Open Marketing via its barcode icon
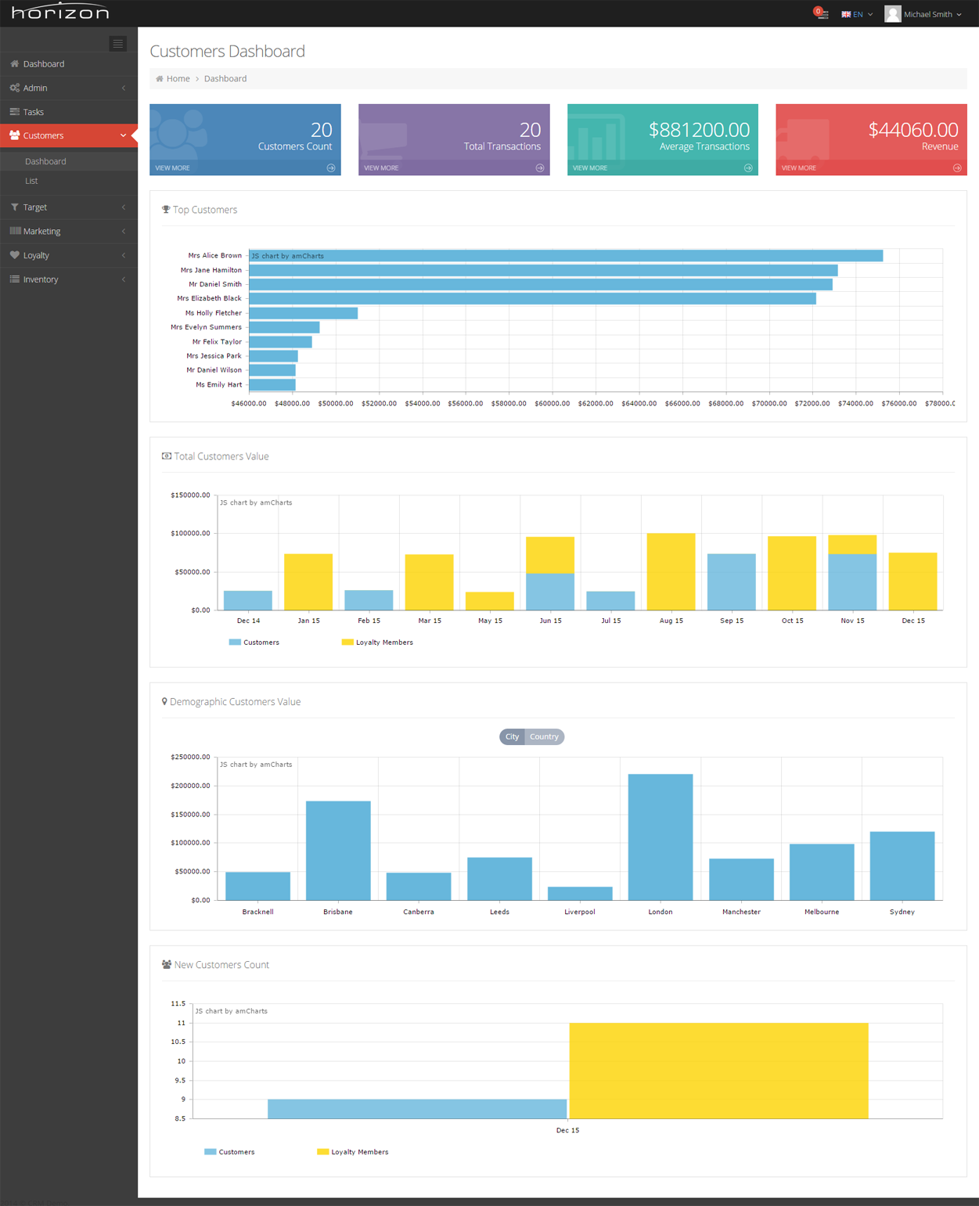979x1206 pixels. 14,231
